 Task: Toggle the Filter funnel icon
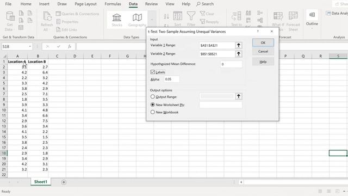point(191,16)
